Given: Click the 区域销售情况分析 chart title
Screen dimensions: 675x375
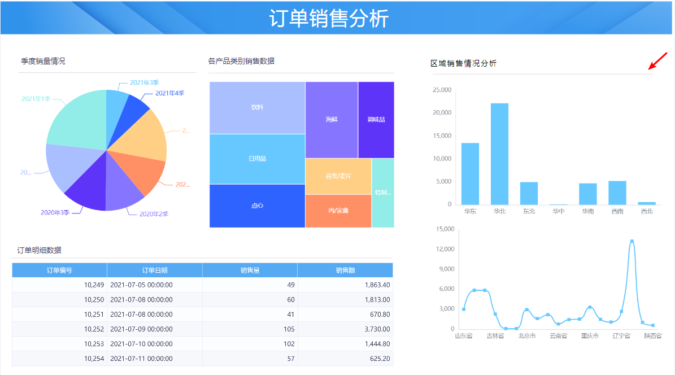Looking at the screenshot, I should pyautogui.click(x=464, y=63).
